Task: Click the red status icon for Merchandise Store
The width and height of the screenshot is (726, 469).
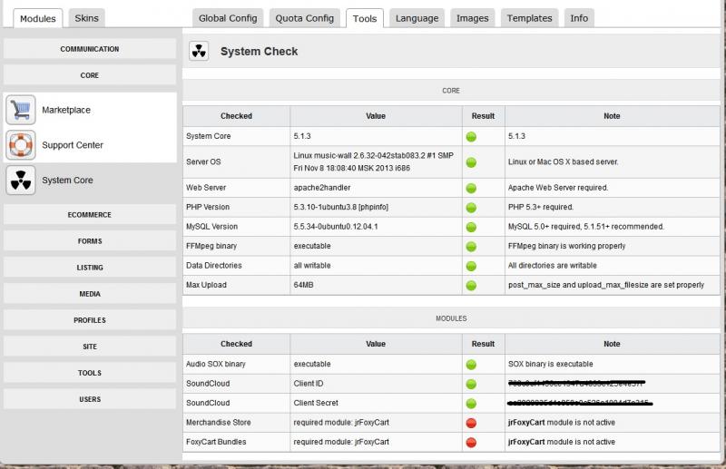Action: pos(471,423)
